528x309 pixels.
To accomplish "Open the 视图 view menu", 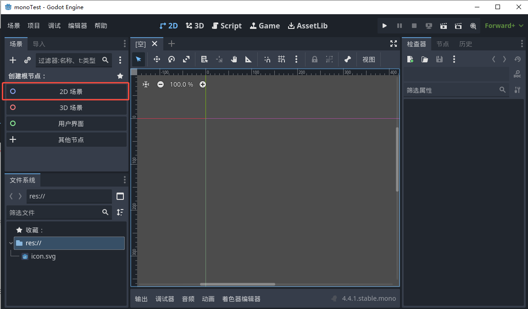I will coord(369,60).
